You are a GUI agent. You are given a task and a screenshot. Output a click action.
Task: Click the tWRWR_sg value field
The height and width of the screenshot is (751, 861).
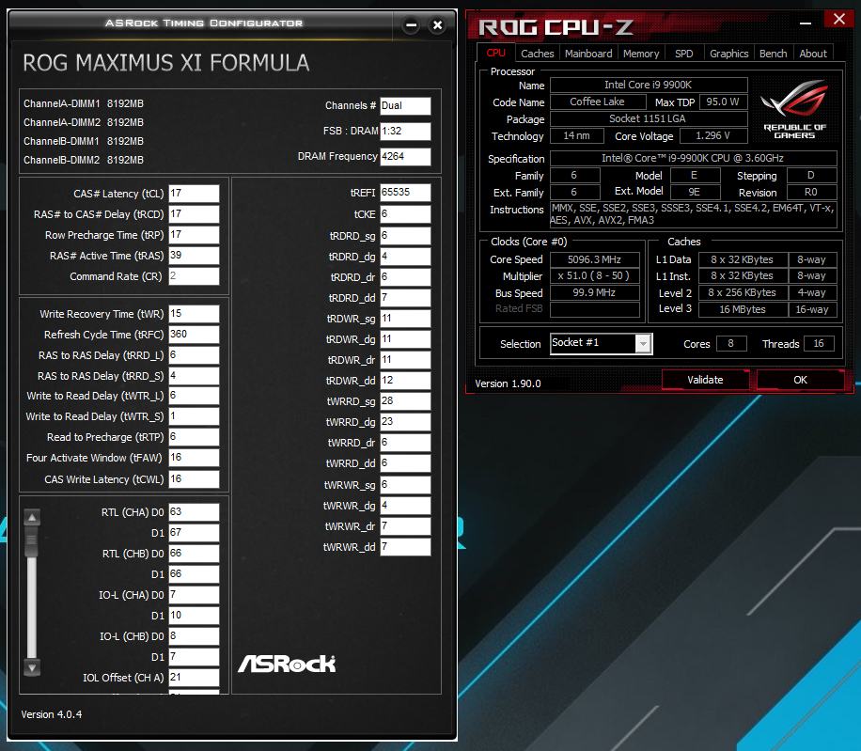pyautogui.click(x=405, y=485)
